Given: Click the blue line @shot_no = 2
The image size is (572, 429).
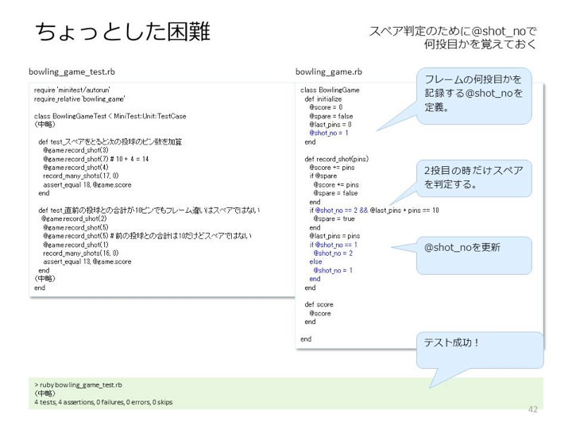Looking at the screenshot, I should (333, 253).
